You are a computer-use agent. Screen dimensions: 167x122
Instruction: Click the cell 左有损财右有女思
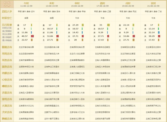[77, 47]
